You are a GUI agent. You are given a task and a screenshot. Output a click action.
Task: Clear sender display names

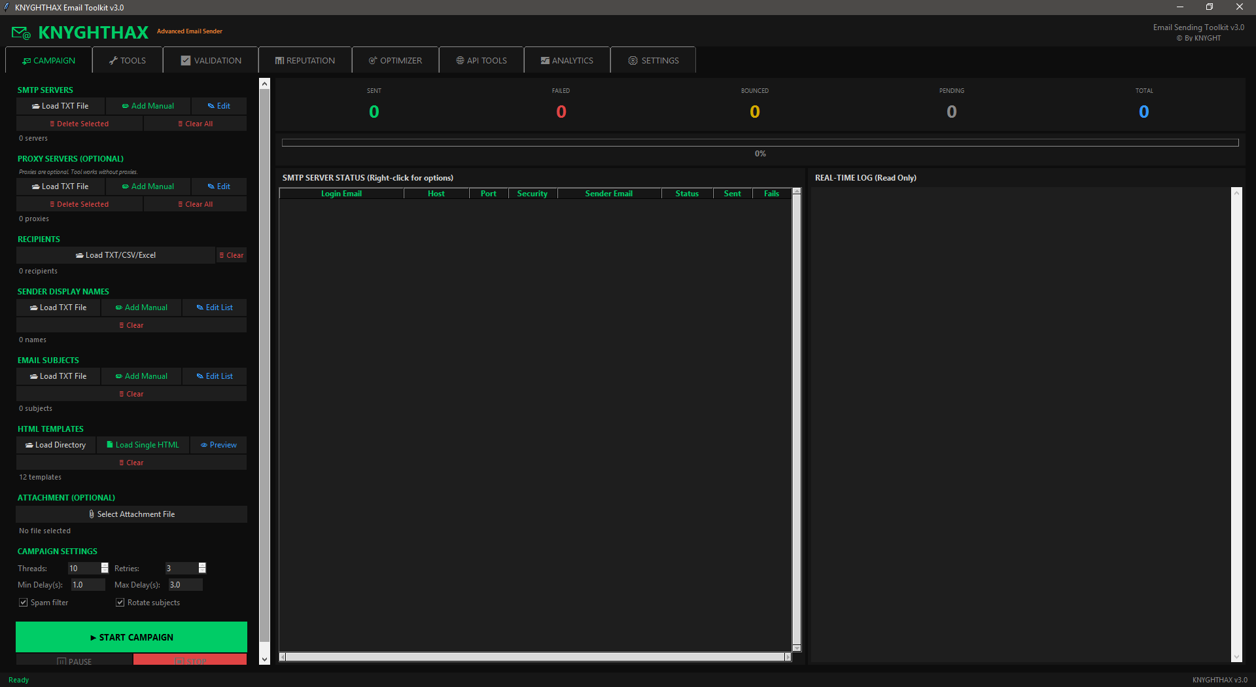131,325
